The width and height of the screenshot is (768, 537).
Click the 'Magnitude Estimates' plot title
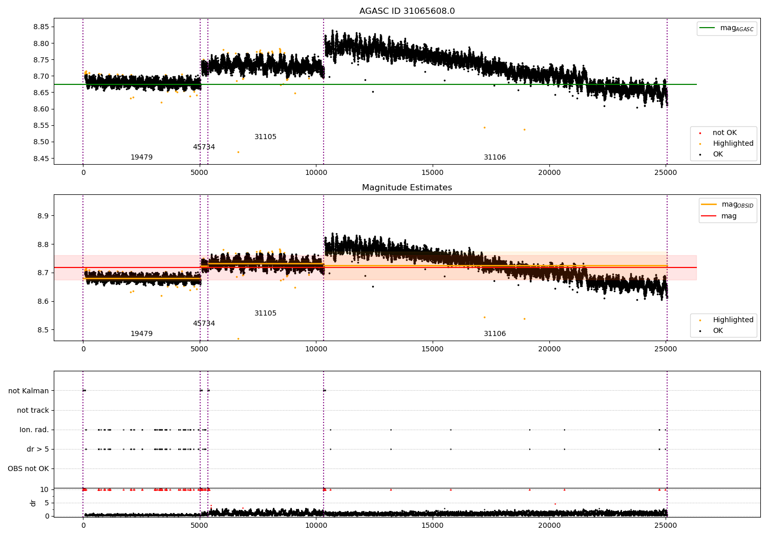coord(407,188)
